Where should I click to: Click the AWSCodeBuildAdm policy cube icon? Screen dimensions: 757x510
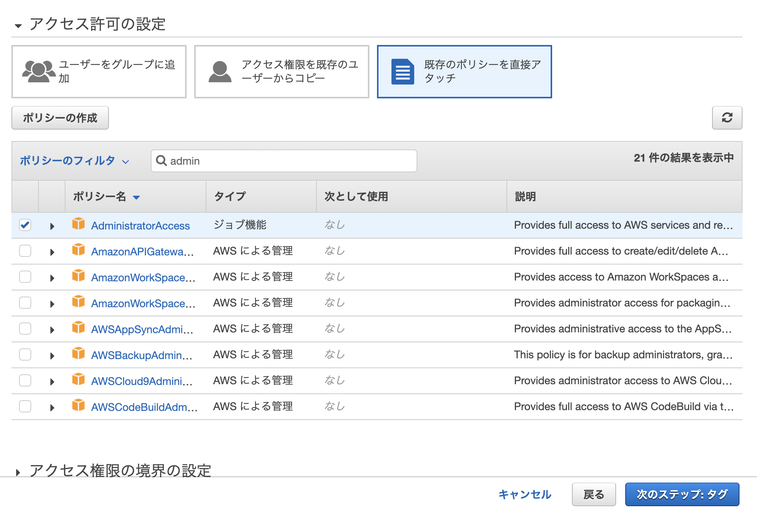(78, 406)
